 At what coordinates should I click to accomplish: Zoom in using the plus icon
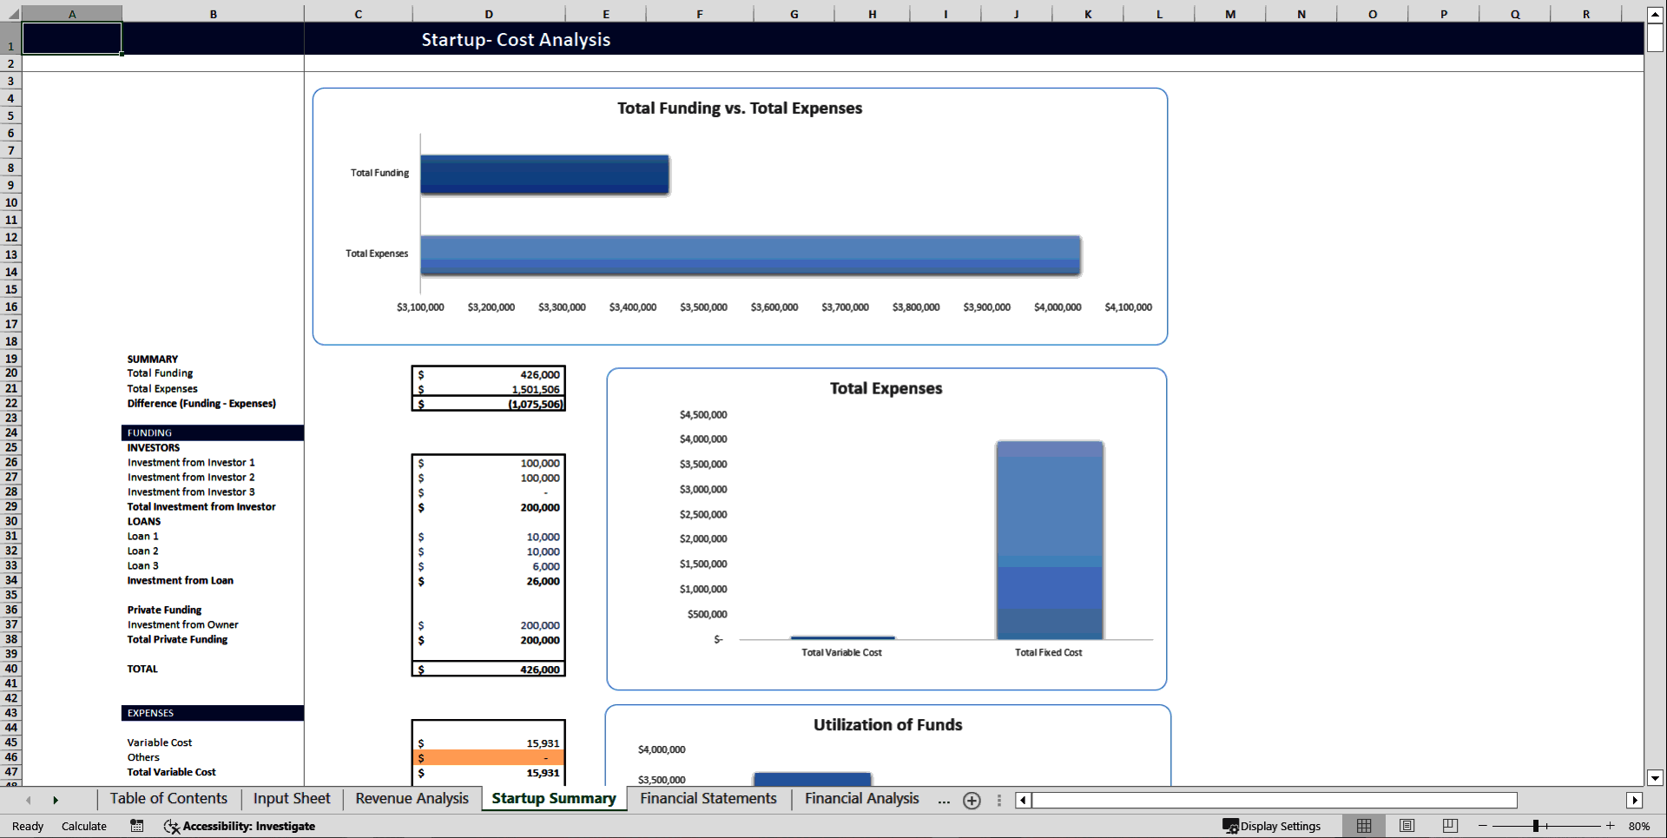coord(1610,826)
